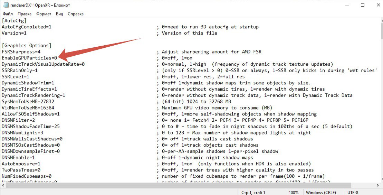Click the SSRLevel=1 line
383x195 pixels.
tap(16, 76)
